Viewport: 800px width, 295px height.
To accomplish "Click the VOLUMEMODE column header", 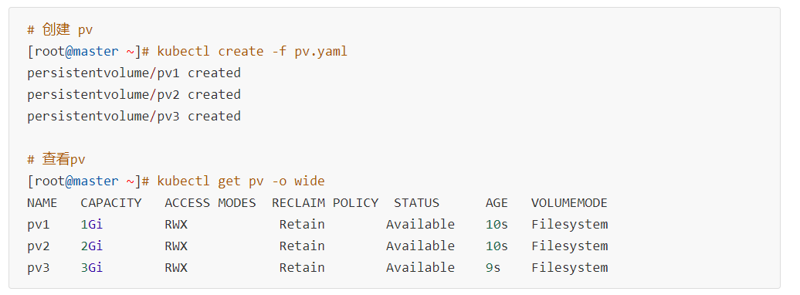I will coord(569,203).
